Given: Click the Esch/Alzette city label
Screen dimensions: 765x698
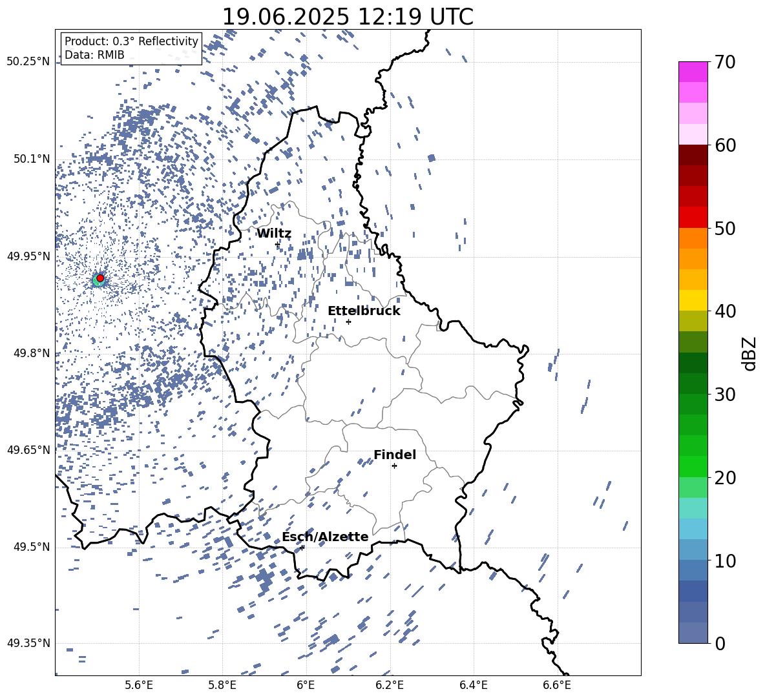Looking at the screenshot, I should click(325, 537).
